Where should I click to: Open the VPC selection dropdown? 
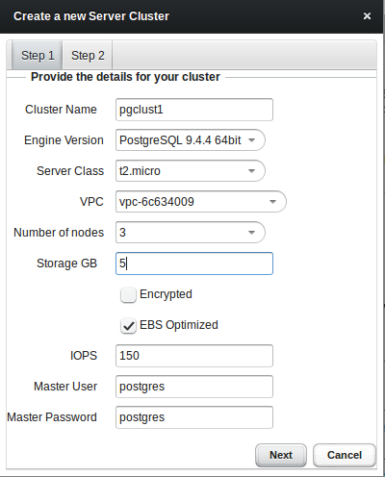point(272,202)
